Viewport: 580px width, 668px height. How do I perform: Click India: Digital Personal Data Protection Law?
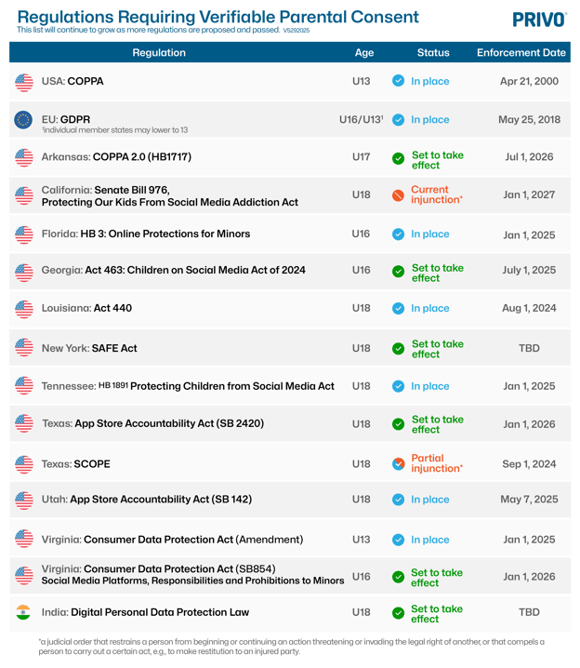point(145,612)
